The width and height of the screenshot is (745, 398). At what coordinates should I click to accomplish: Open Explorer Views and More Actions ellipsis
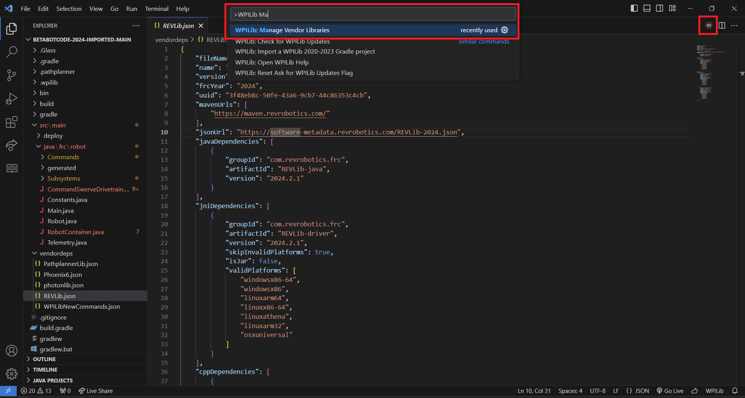coord(136,26)
